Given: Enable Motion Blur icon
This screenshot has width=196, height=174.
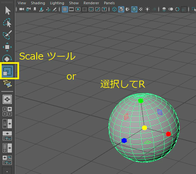Looking at the screenshot, I should [171, 9].
